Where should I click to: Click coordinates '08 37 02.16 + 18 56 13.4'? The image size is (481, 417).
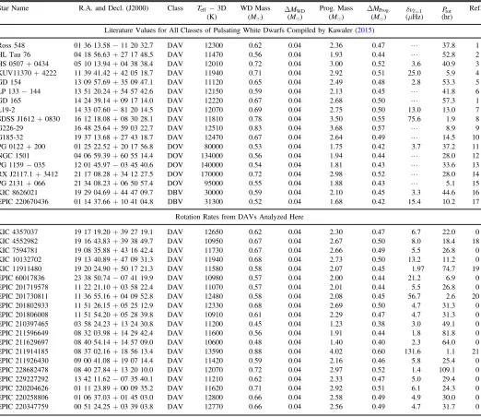tap(113, 351)
